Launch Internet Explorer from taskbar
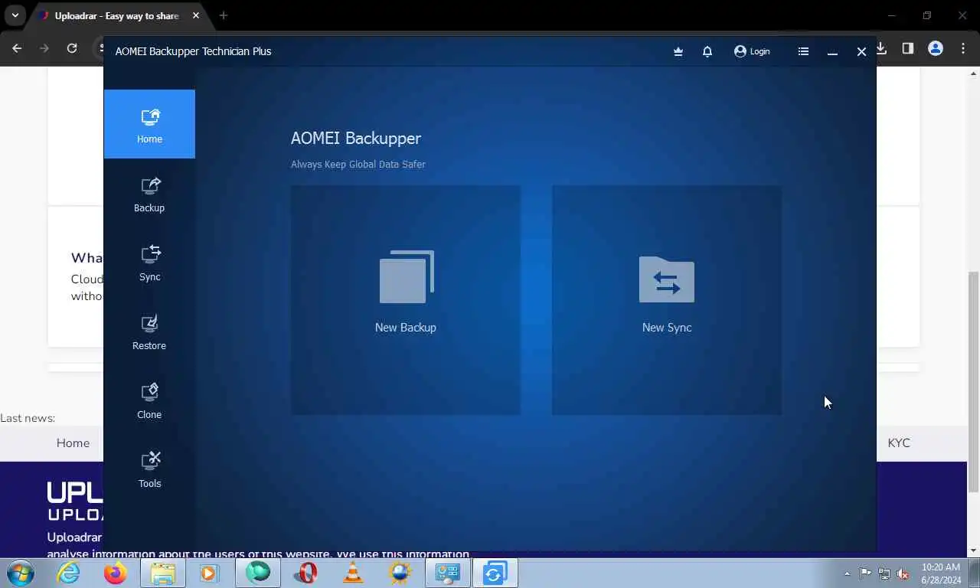This screenshot has width=980, height=588. coord(68,573)
